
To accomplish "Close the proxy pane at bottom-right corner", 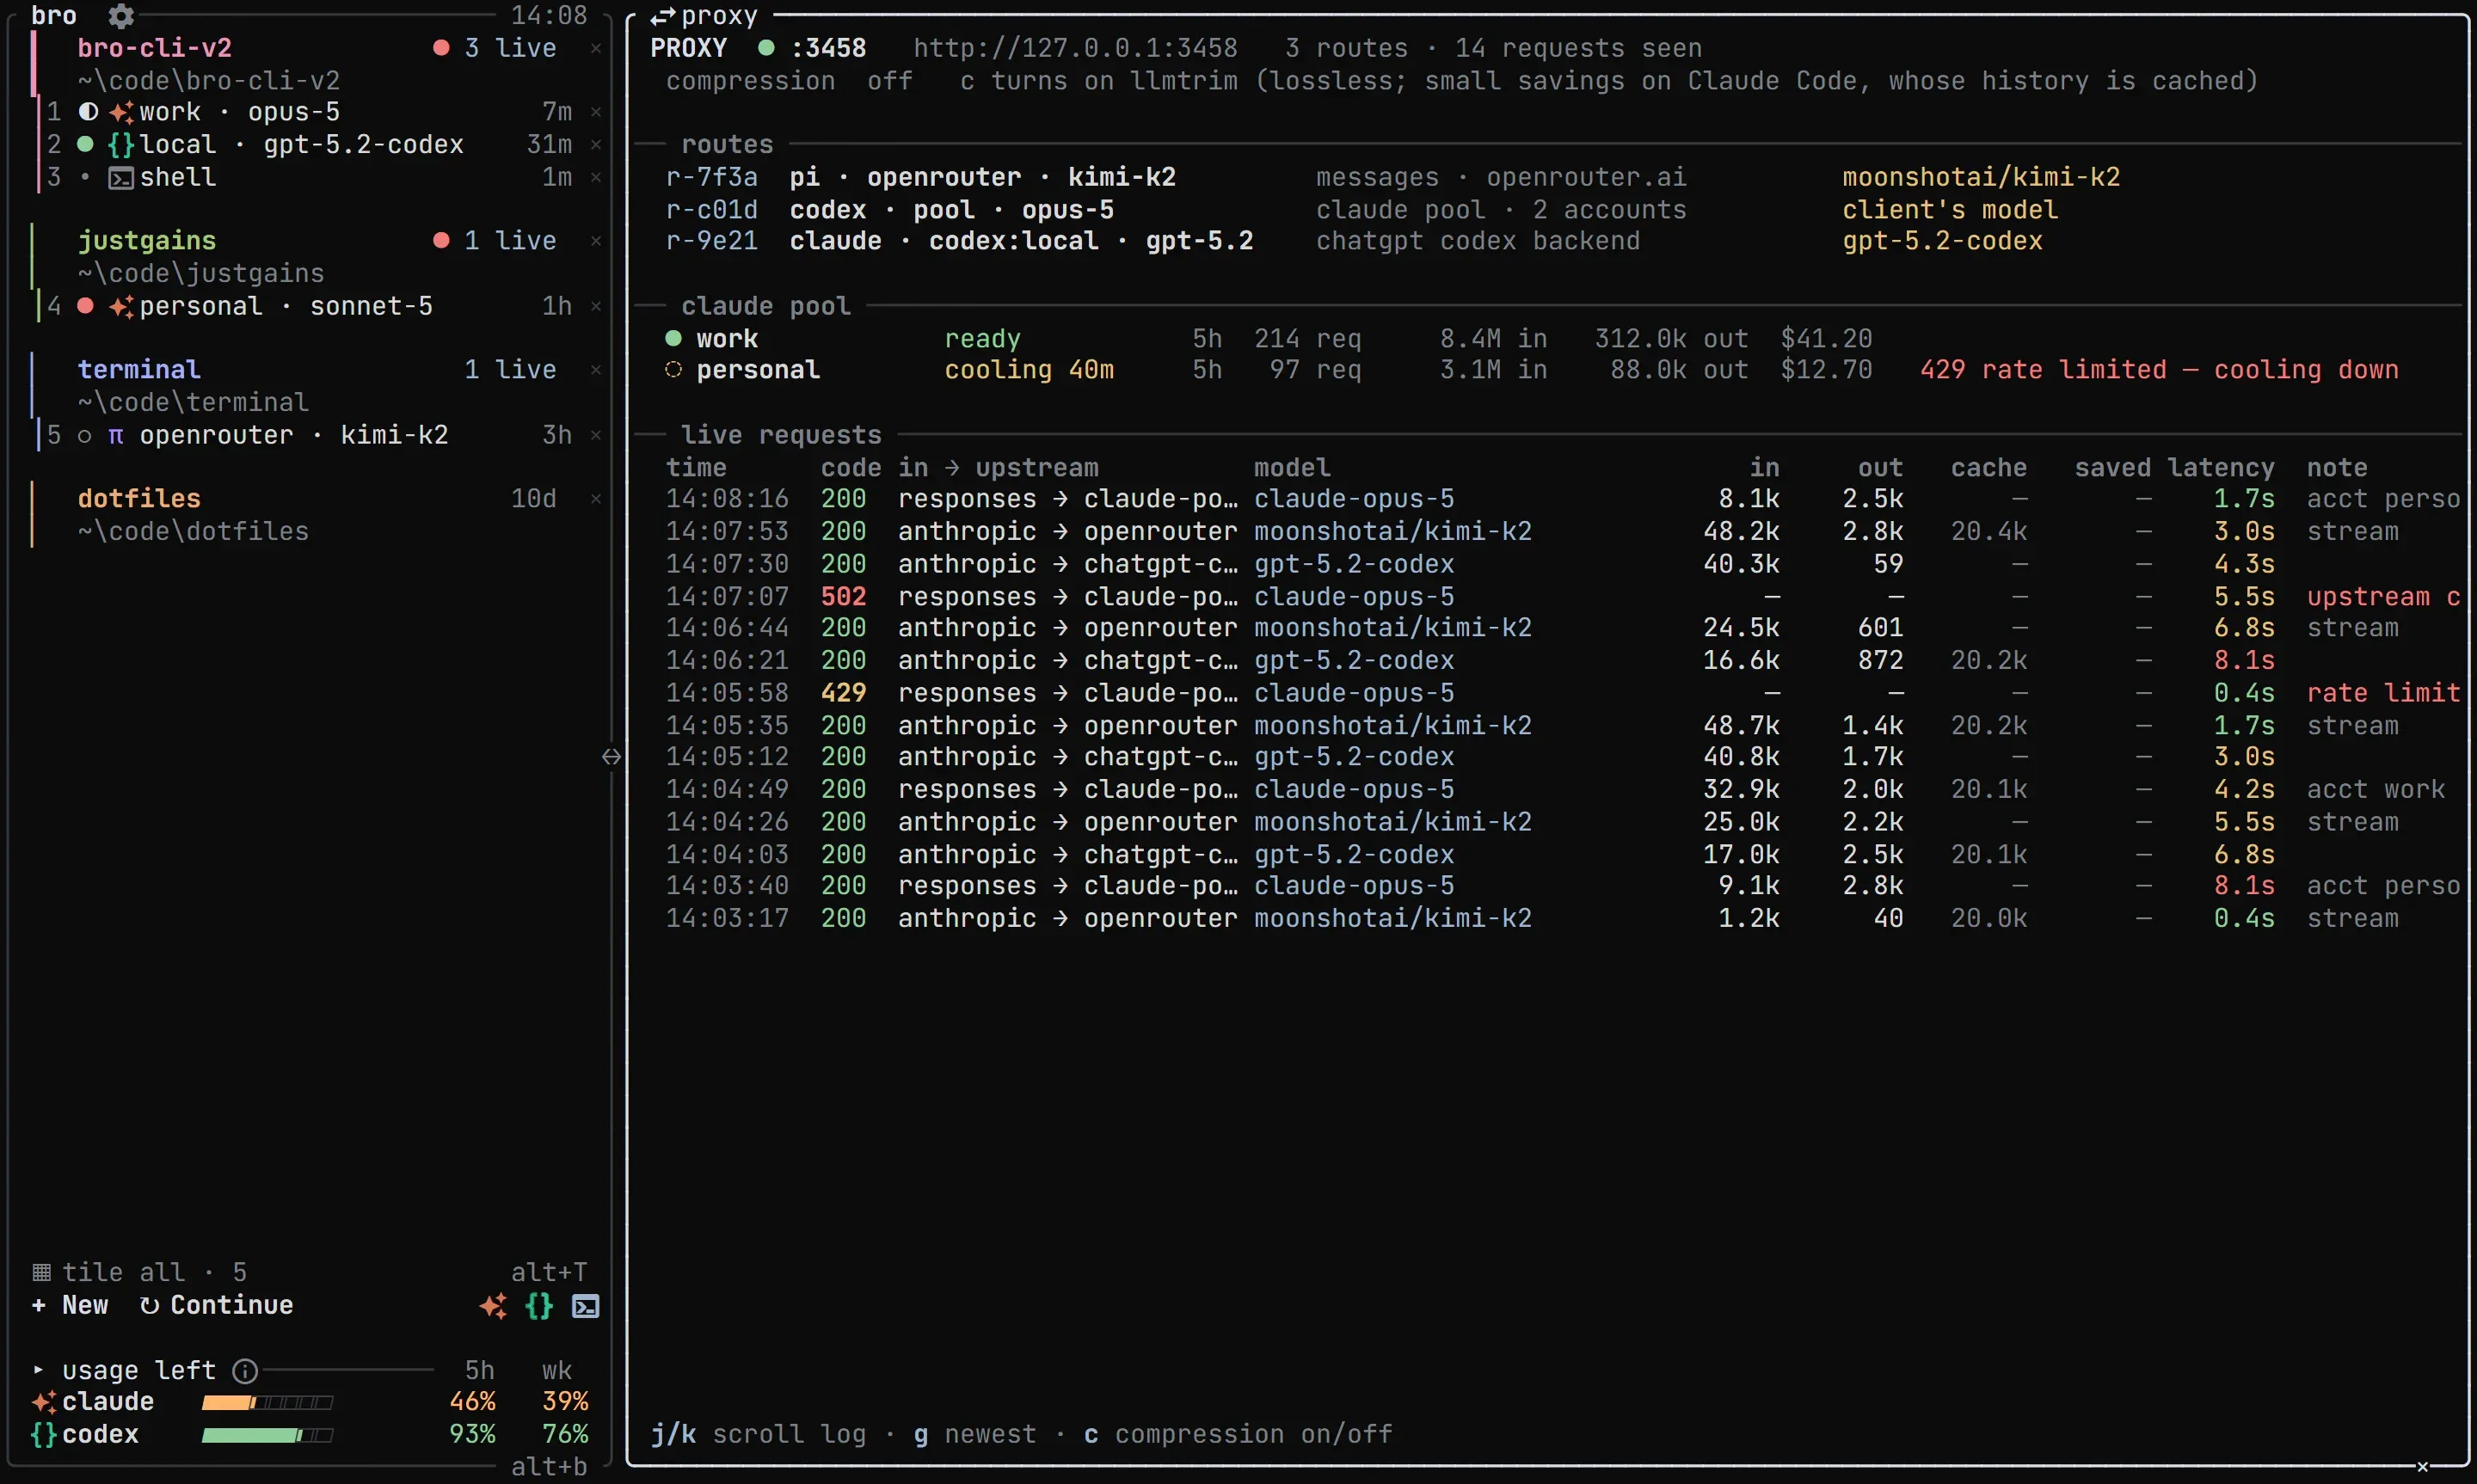I will tap(2423, 1467).
